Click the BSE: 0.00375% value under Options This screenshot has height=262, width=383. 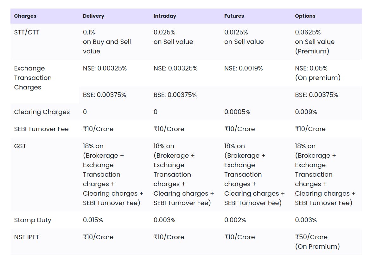pos(316,95)
